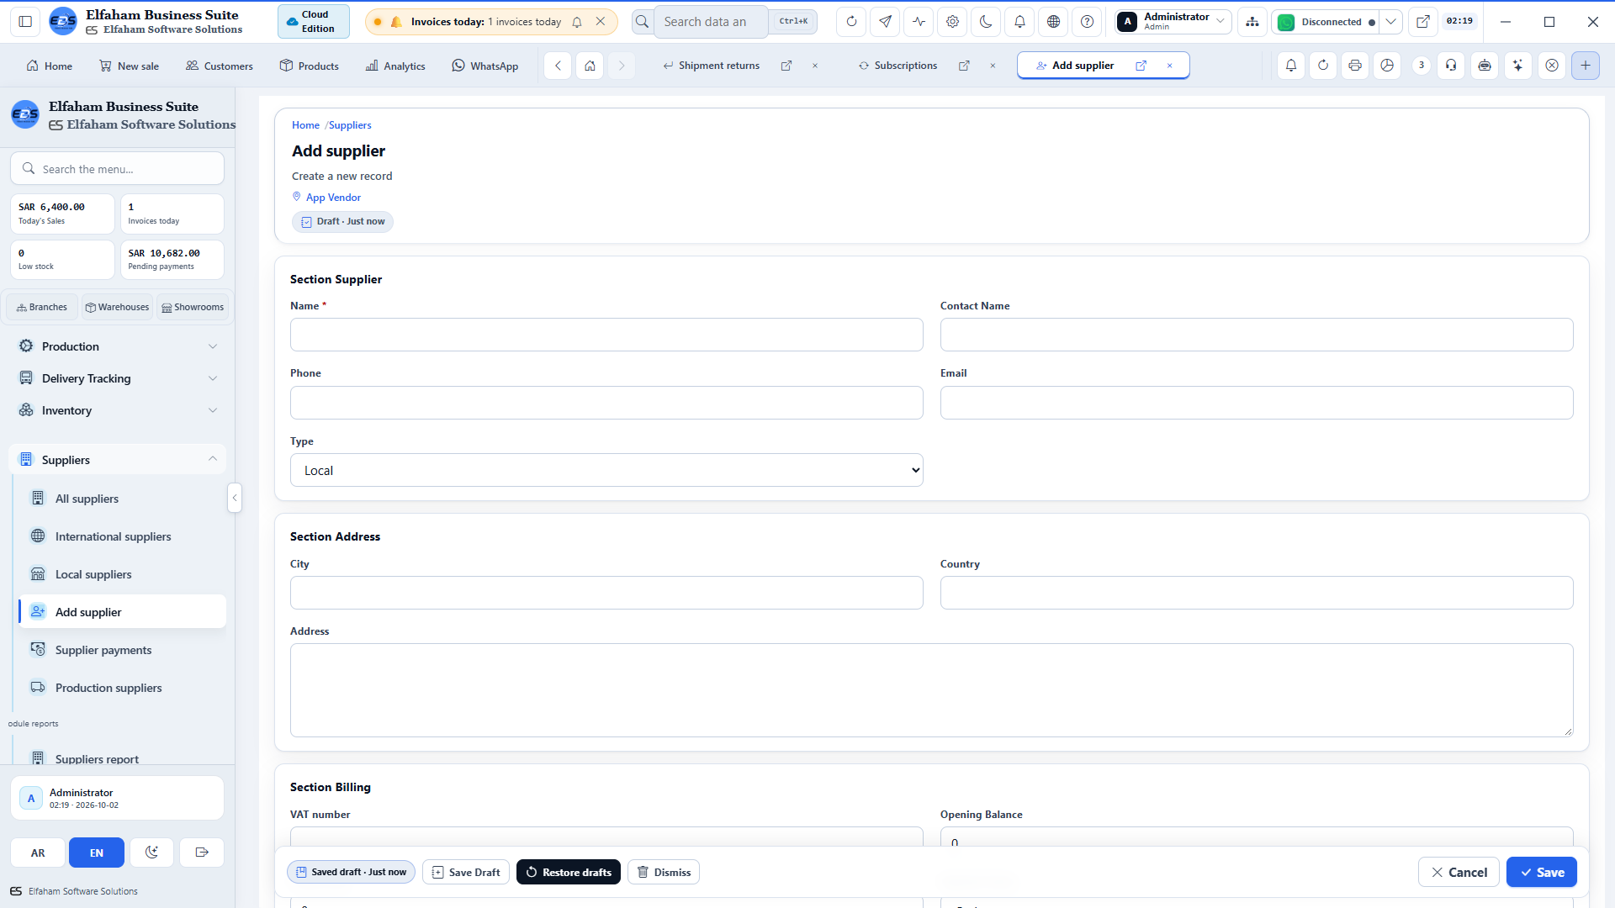Viewport: 1615px width, 908px height.
Task: Open the Type dropdown showing Local
Action: coord(606,470)
